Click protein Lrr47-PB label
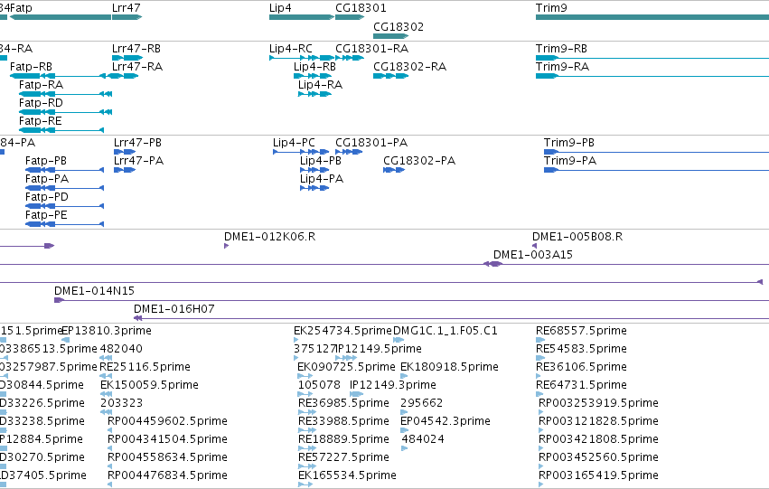 click(x=138, y=143)
